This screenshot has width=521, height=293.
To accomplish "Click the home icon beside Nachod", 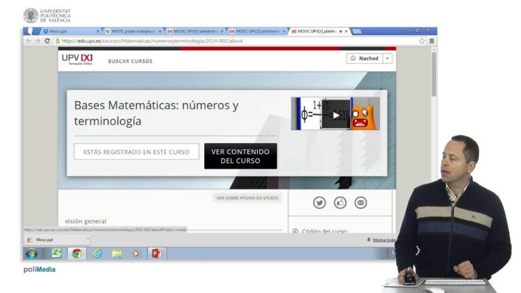I will 353,58.
